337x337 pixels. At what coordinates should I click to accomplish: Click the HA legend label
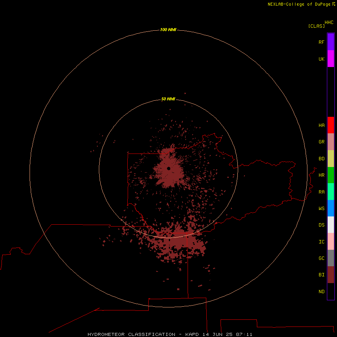pos(321,125)
